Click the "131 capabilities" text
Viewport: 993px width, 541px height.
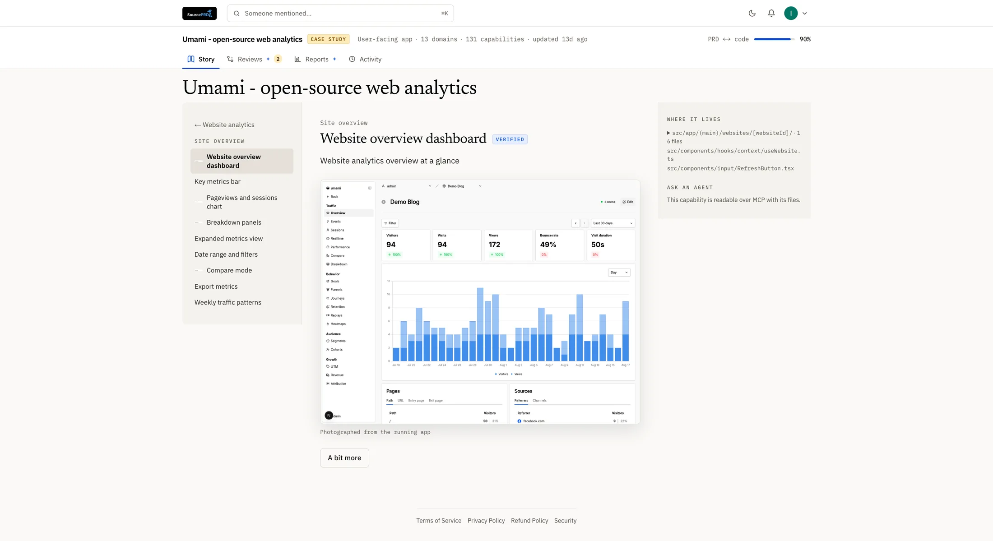pos(495,39)
